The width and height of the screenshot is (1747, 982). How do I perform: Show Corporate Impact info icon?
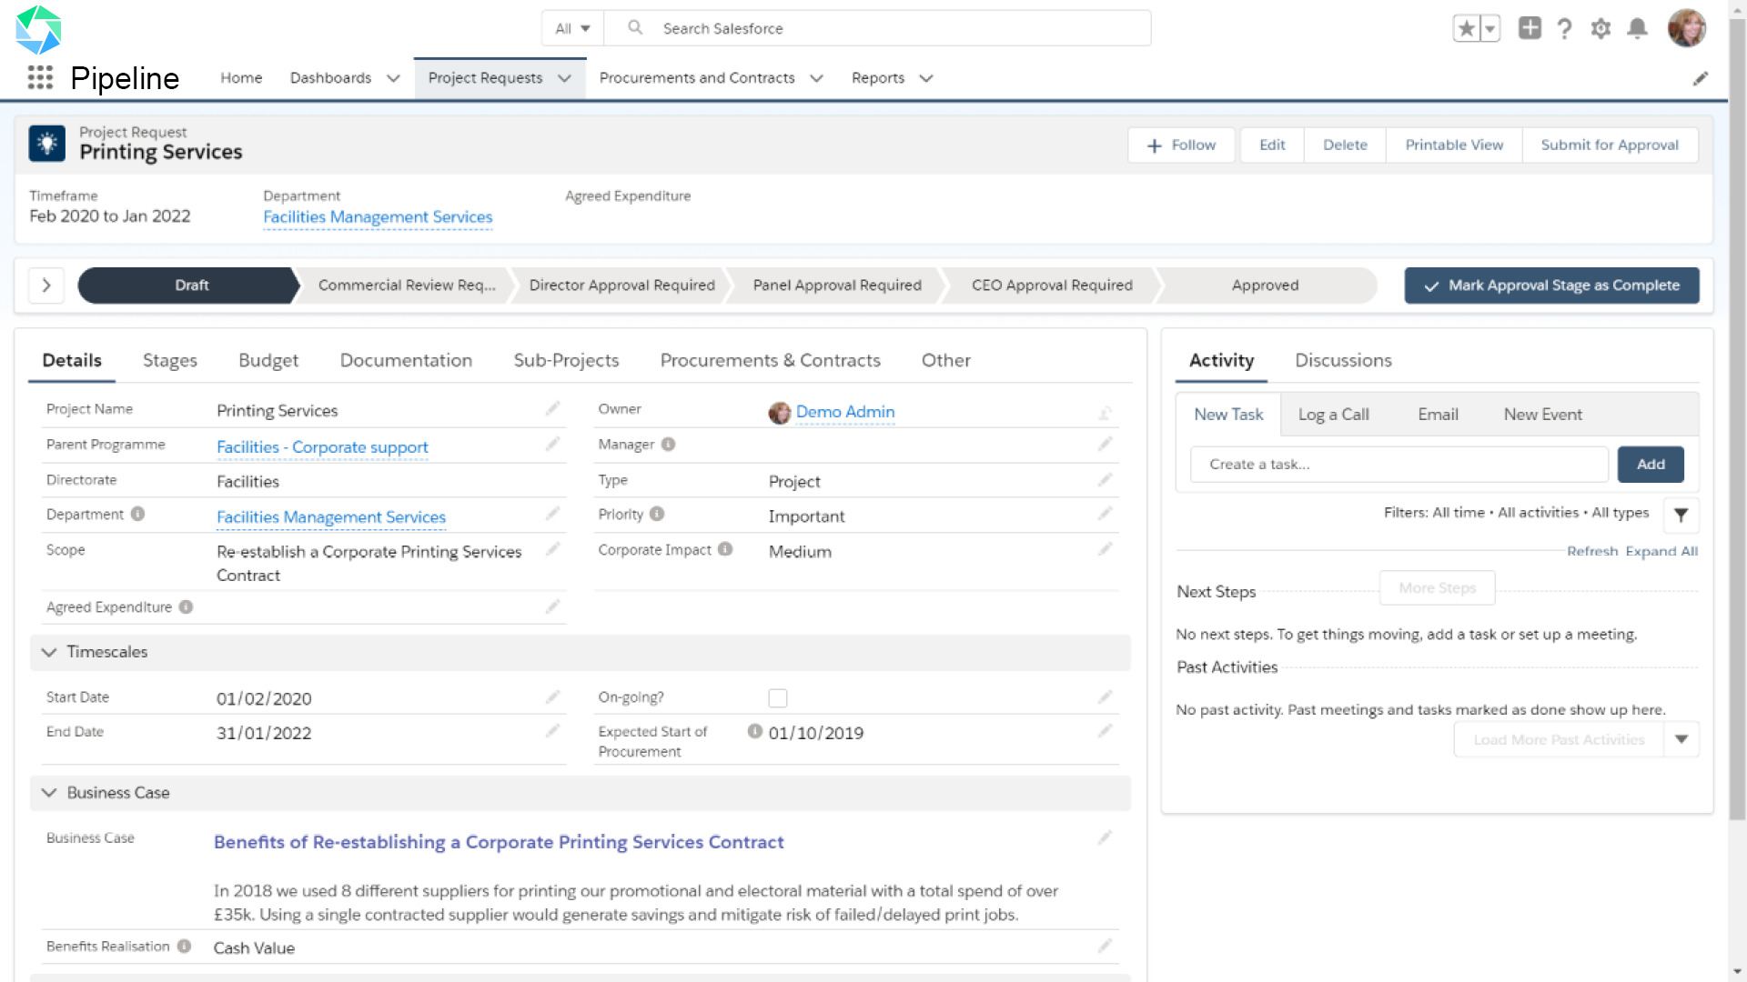pyautogui.click(x=725, y=549)
